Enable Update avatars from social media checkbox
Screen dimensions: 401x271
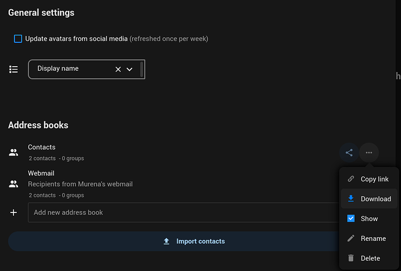pos(18,39)
